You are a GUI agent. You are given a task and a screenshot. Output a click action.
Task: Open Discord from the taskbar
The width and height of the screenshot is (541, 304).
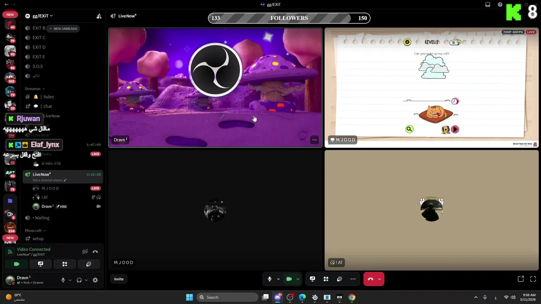click(x=278, y=297)
